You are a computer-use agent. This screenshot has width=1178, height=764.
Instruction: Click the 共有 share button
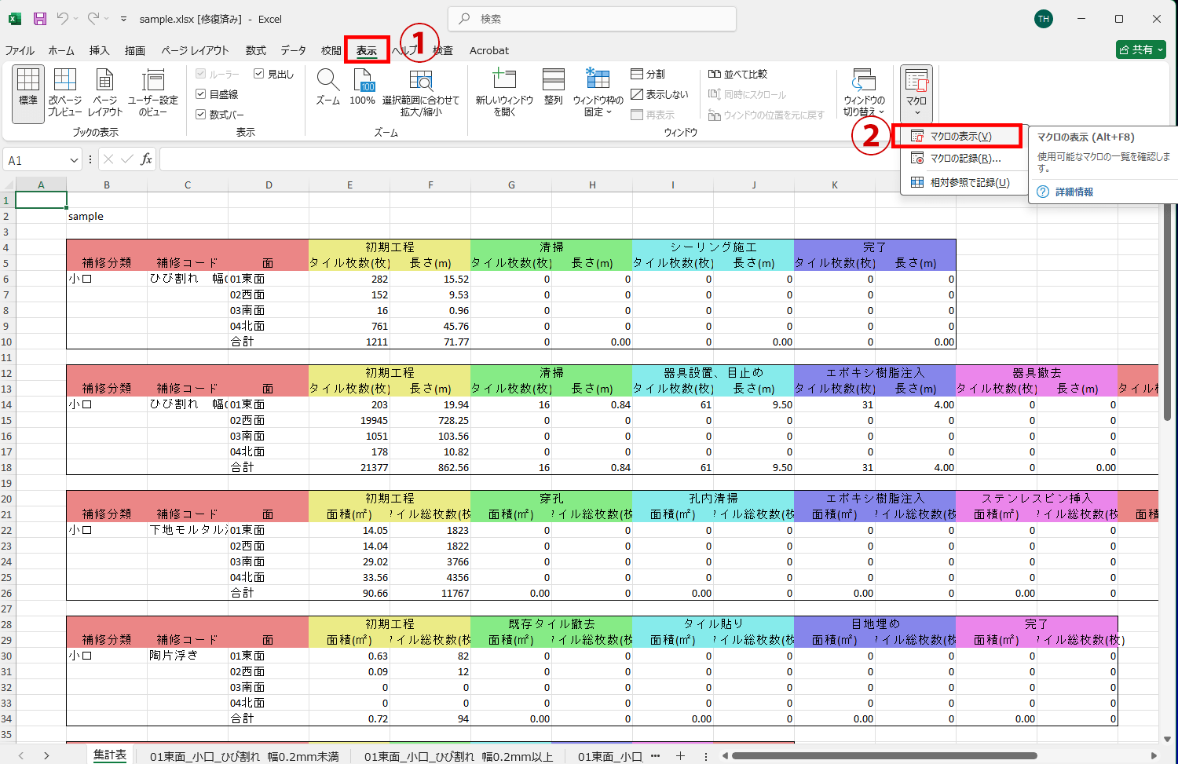coord(1141,49)
